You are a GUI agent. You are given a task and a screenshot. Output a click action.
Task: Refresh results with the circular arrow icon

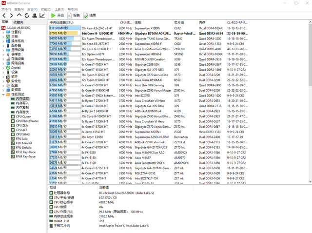27,15
